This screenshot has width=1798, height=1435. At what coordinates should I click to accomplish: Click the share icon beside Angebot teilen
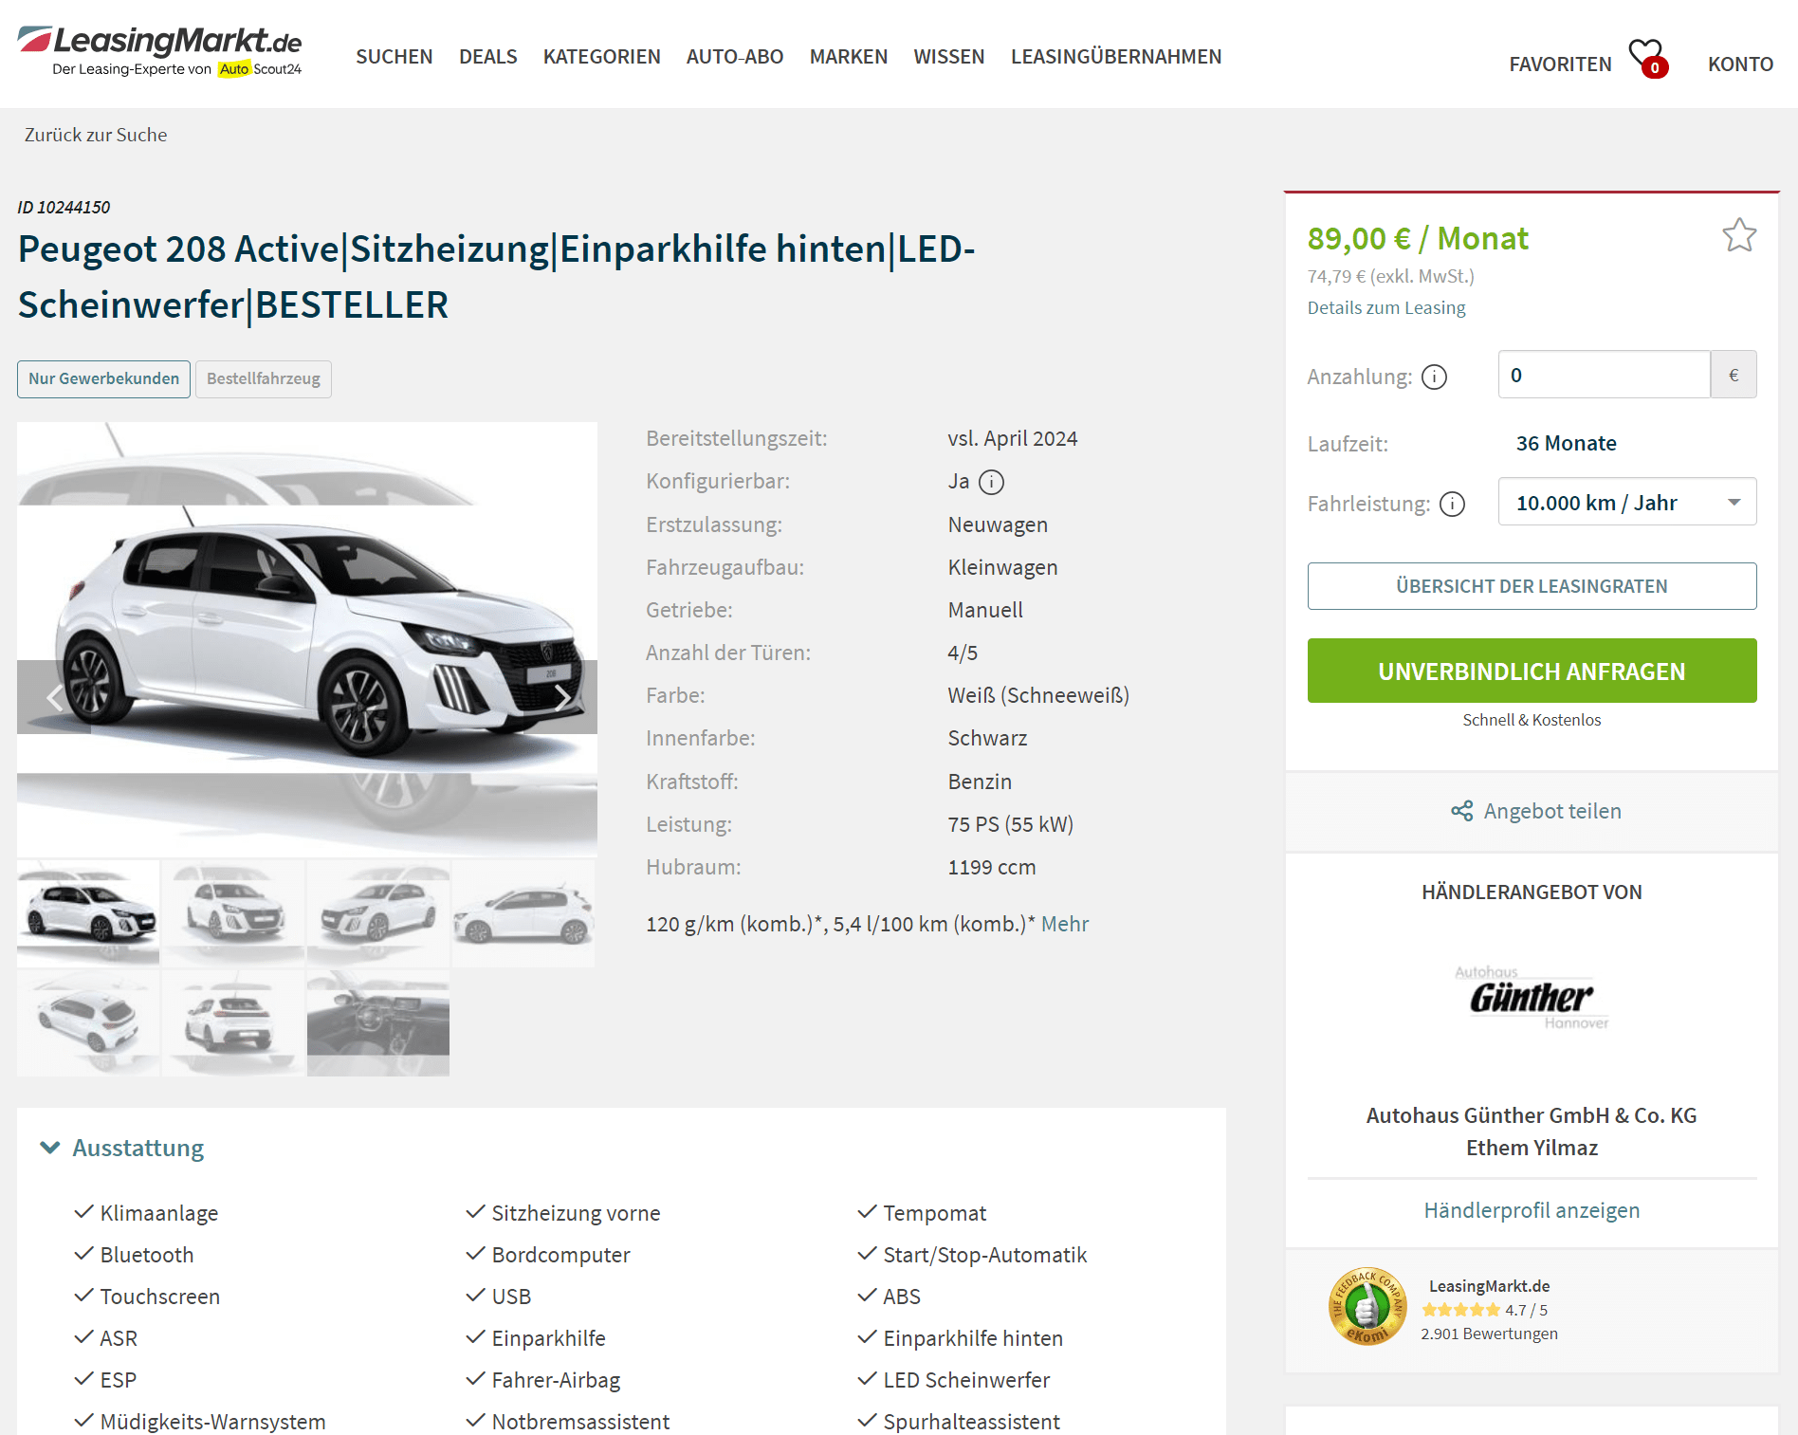coord(1462,811)
